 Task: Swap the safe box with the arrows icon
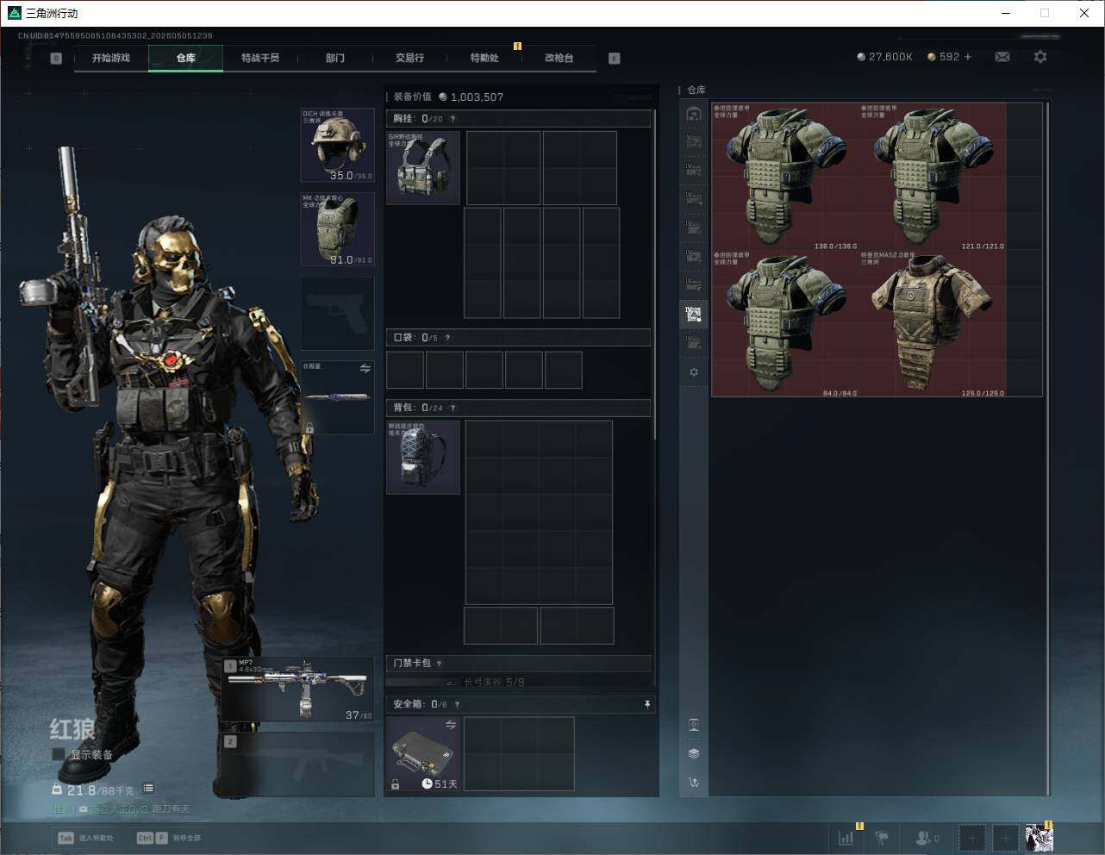[x=450, y=725]
